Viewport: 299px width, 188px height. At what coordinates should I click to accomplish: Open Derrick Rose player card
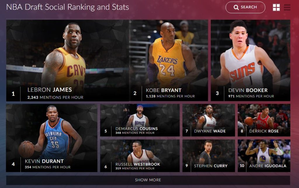point(264,120)
